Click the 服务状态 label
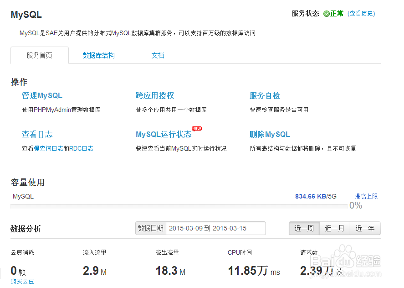 [305, 13]
